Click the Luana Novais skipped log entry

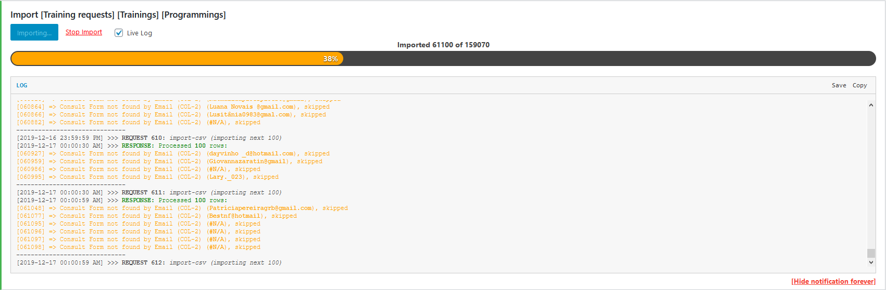tap(173, 107)
